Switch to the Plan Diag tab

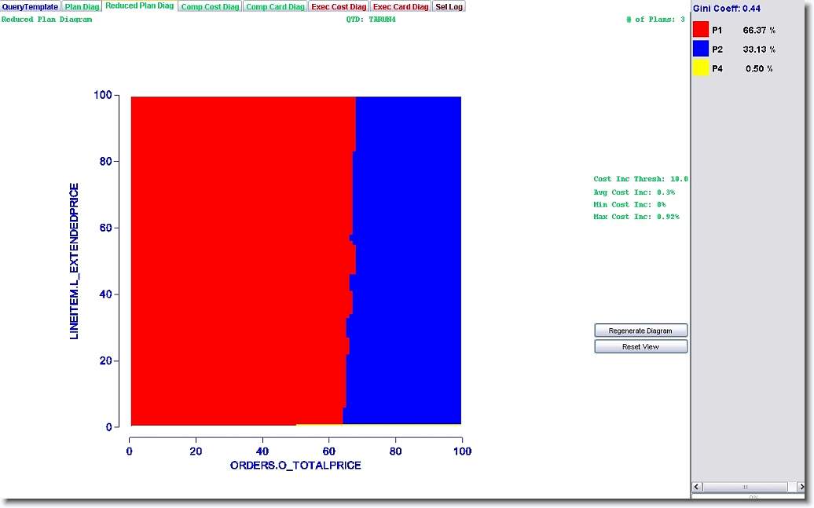point(82,6)
